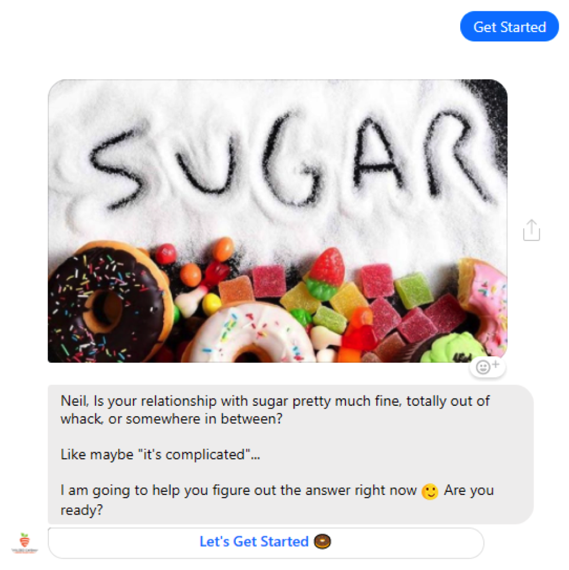Click the donut emoji in the button

tap(322, 541)
